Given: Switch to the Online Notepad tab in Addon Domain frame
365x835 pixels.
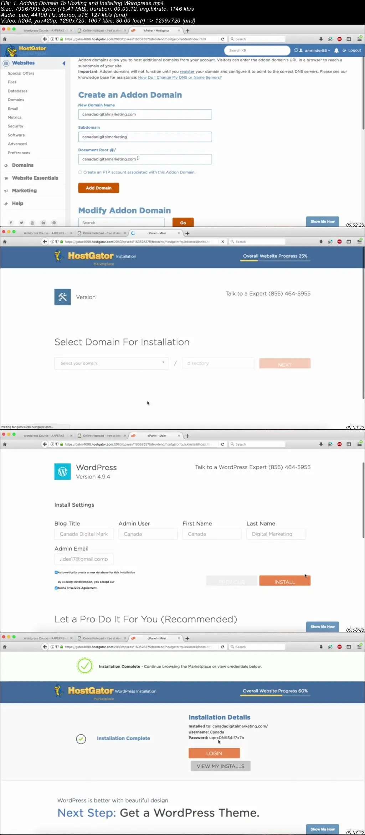Looking at the screenshot, I should [102, 31].
